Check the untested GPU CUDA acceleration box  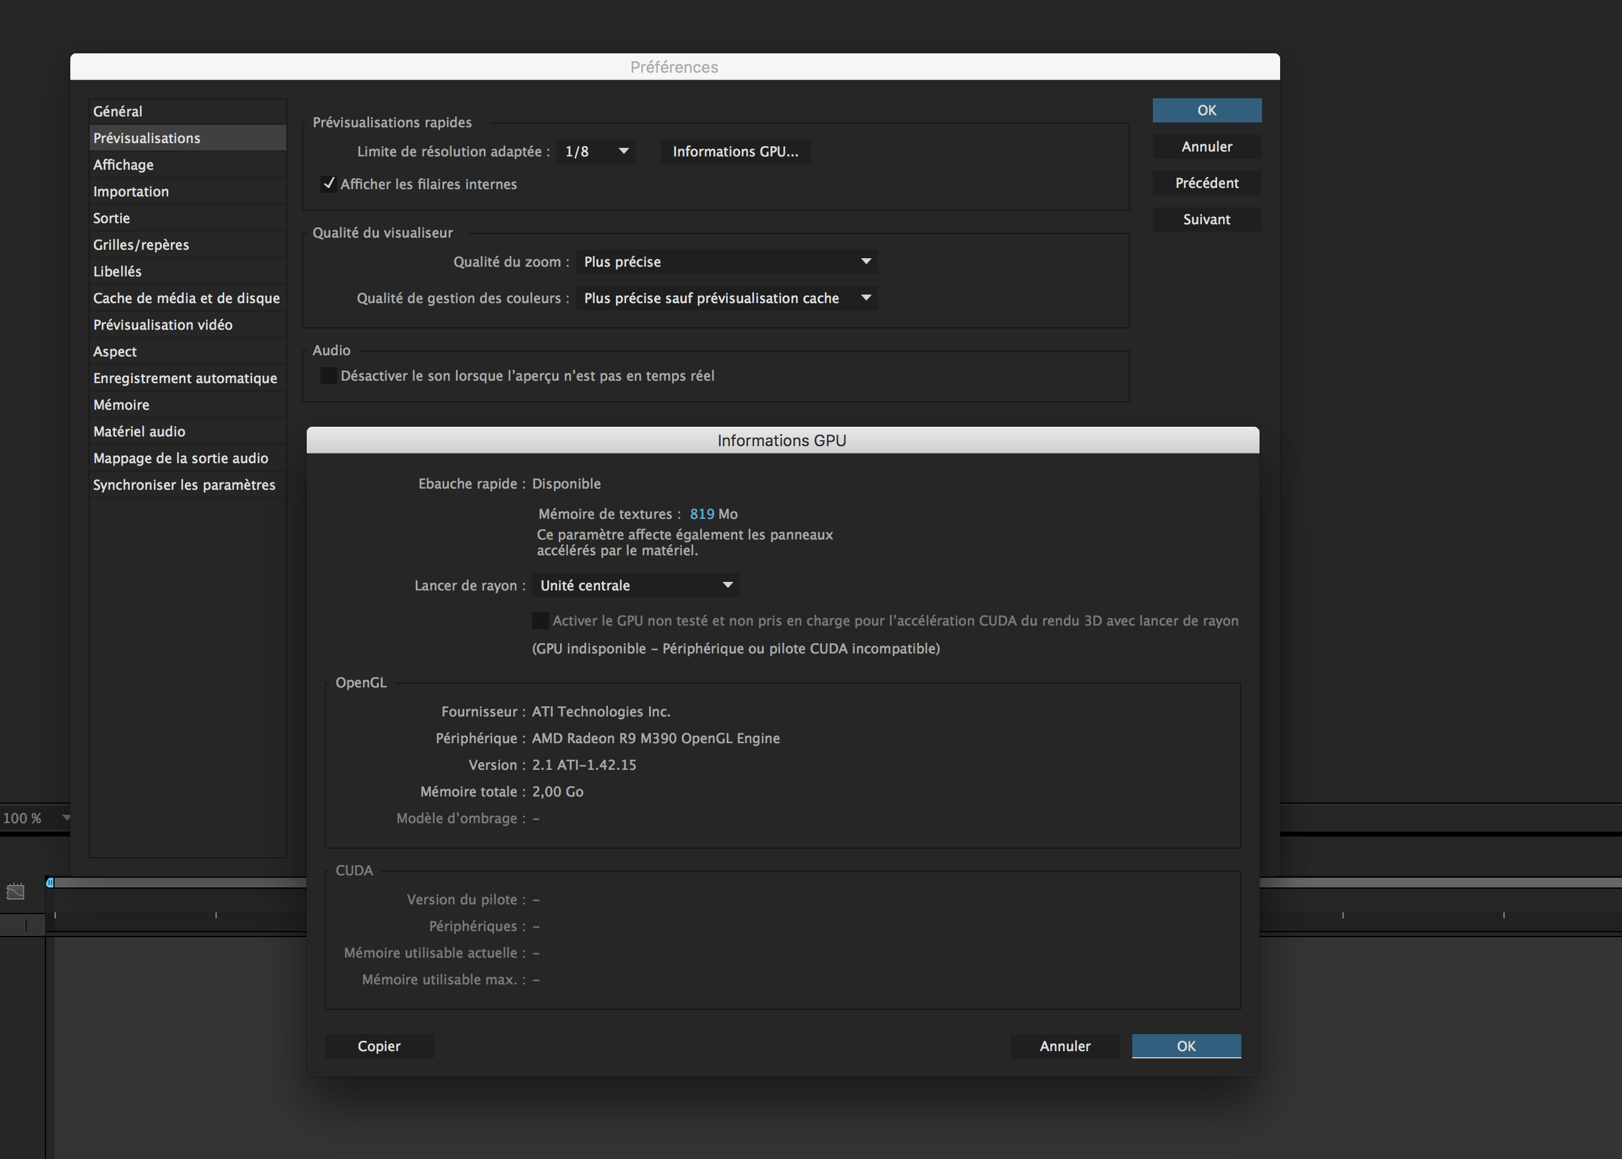540,621
